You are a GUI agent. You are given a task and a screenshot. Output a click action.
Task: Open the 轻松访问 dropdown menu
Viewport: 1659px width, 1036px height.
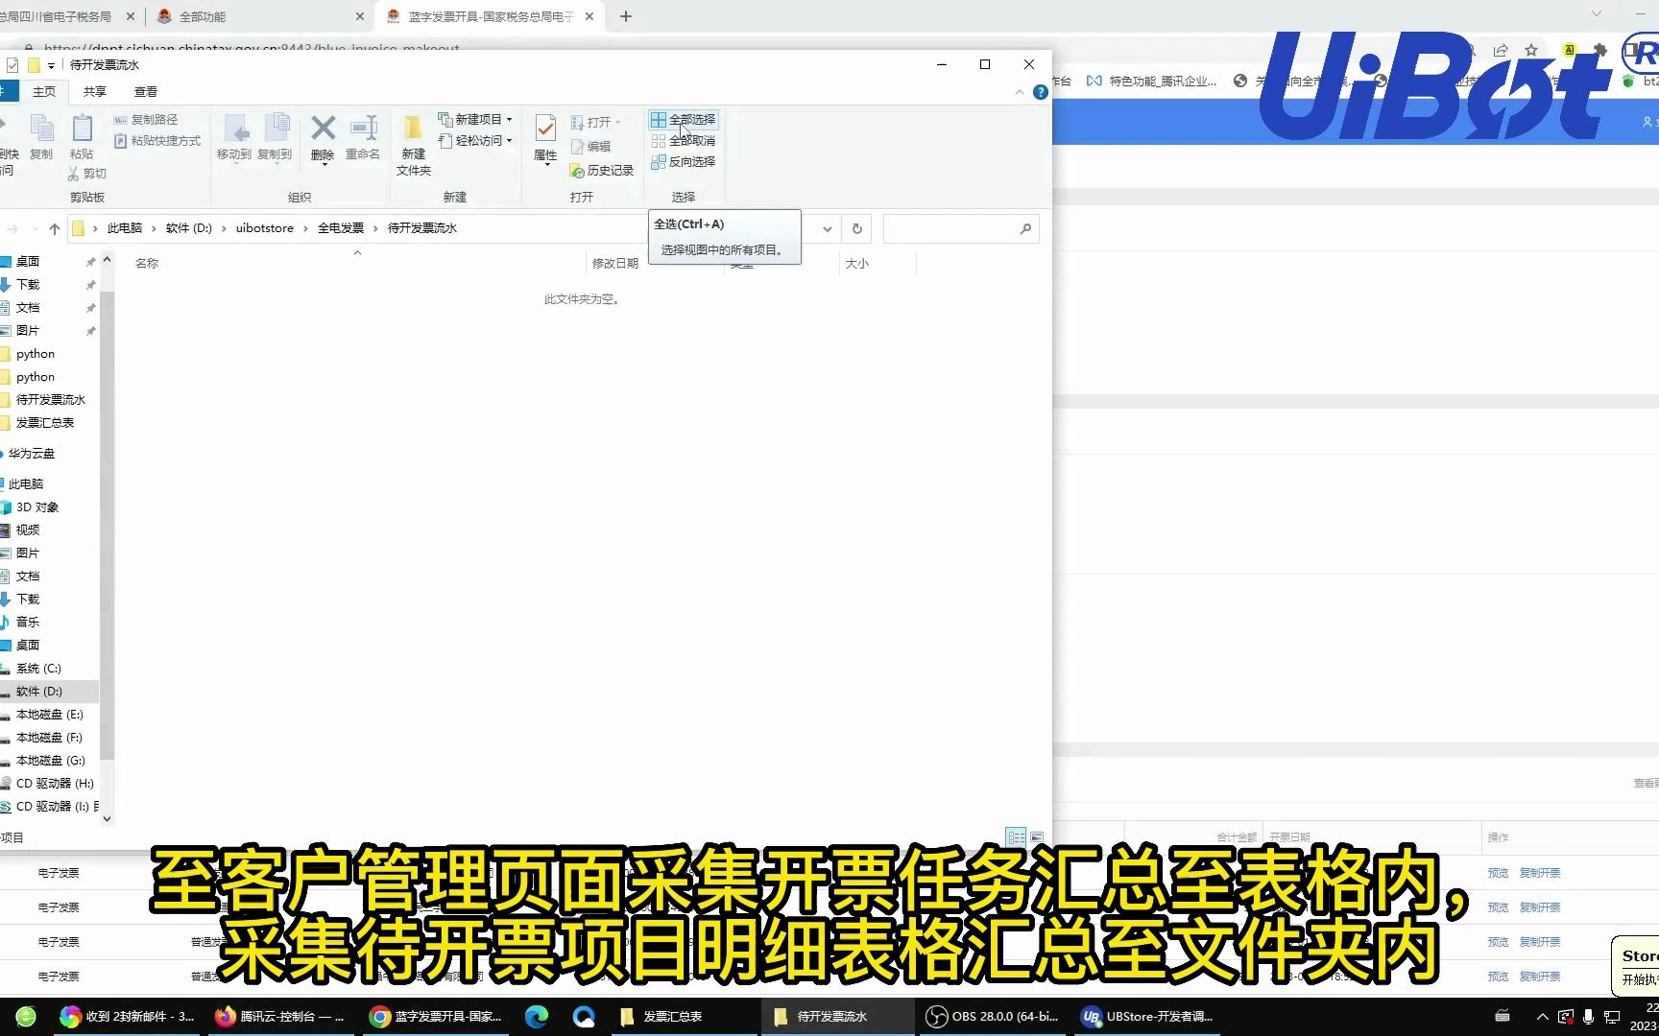coord(510,140)
